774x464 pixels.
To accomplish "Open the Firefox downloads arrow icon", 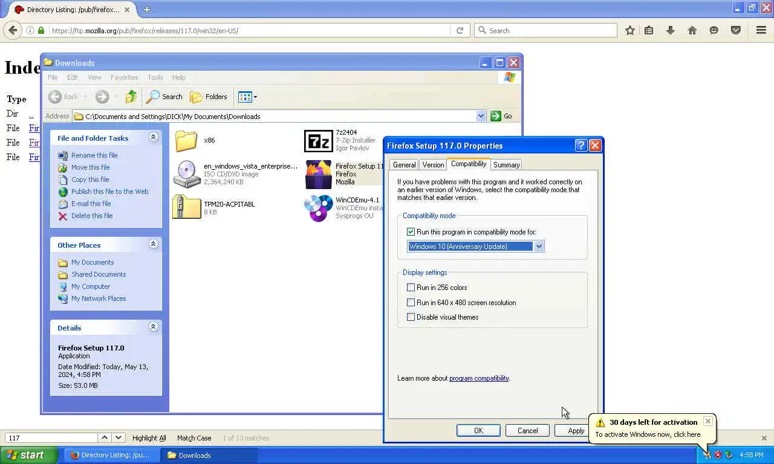I will coord(671,30).
